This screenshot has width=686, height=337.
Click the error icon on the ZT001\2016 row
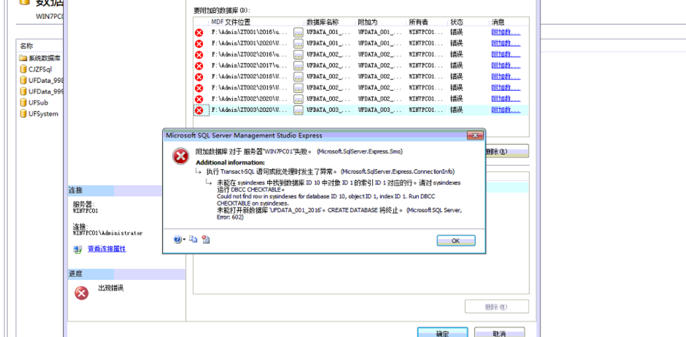point(199,33)
